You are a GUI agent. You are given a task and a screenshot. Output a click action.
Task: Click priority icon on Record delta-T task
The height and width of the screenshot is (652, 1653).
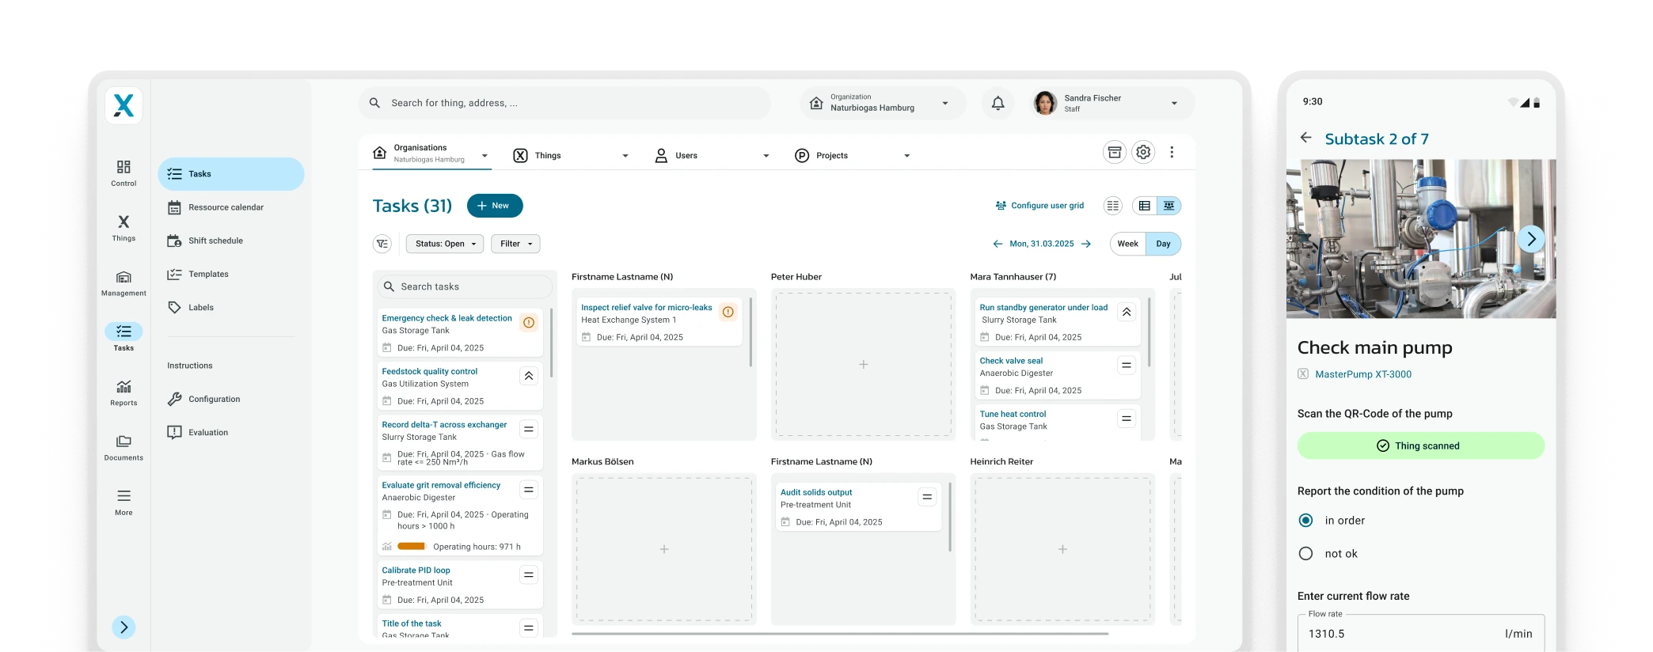click(x=529, y=429)
